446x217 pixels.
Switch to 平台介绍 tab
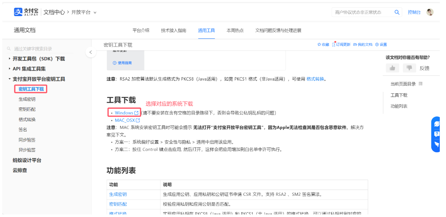pos(141,30)
